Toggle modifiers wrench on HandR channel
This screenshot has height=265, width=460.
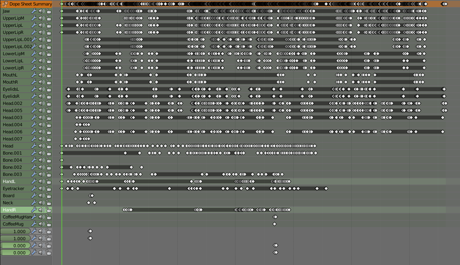coord(34,210)
